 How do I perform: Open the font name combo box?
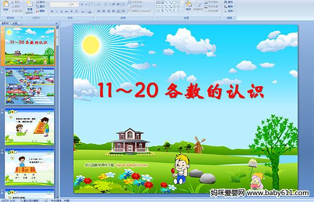click(x=60, y=4)
